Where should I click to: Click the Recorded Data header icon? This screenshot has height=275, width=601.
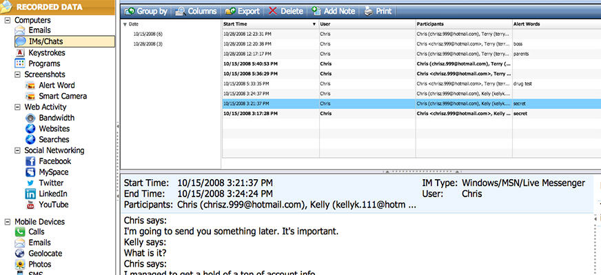coord(6,7)
